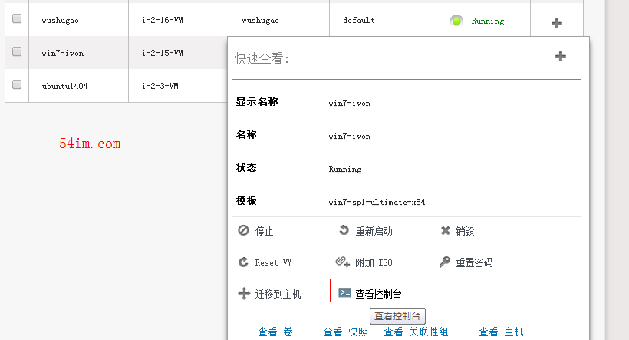Click the 状态 value Running in panel
The height and width of the screenshot is (340, 629).
[x=345, y=170]
